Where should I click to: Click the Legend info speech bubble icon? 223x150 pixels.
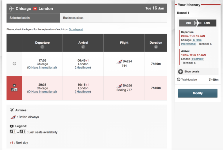click(x=12, y=126)
